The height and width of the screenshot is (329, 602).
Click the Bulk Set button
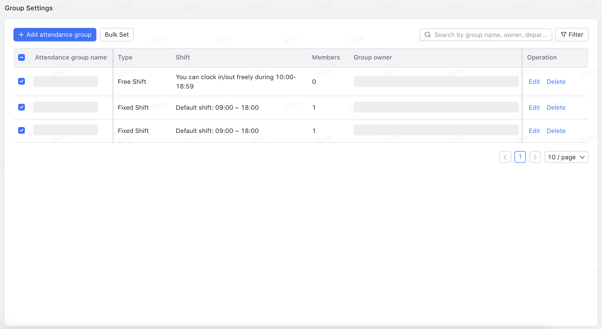coord(117,34)
